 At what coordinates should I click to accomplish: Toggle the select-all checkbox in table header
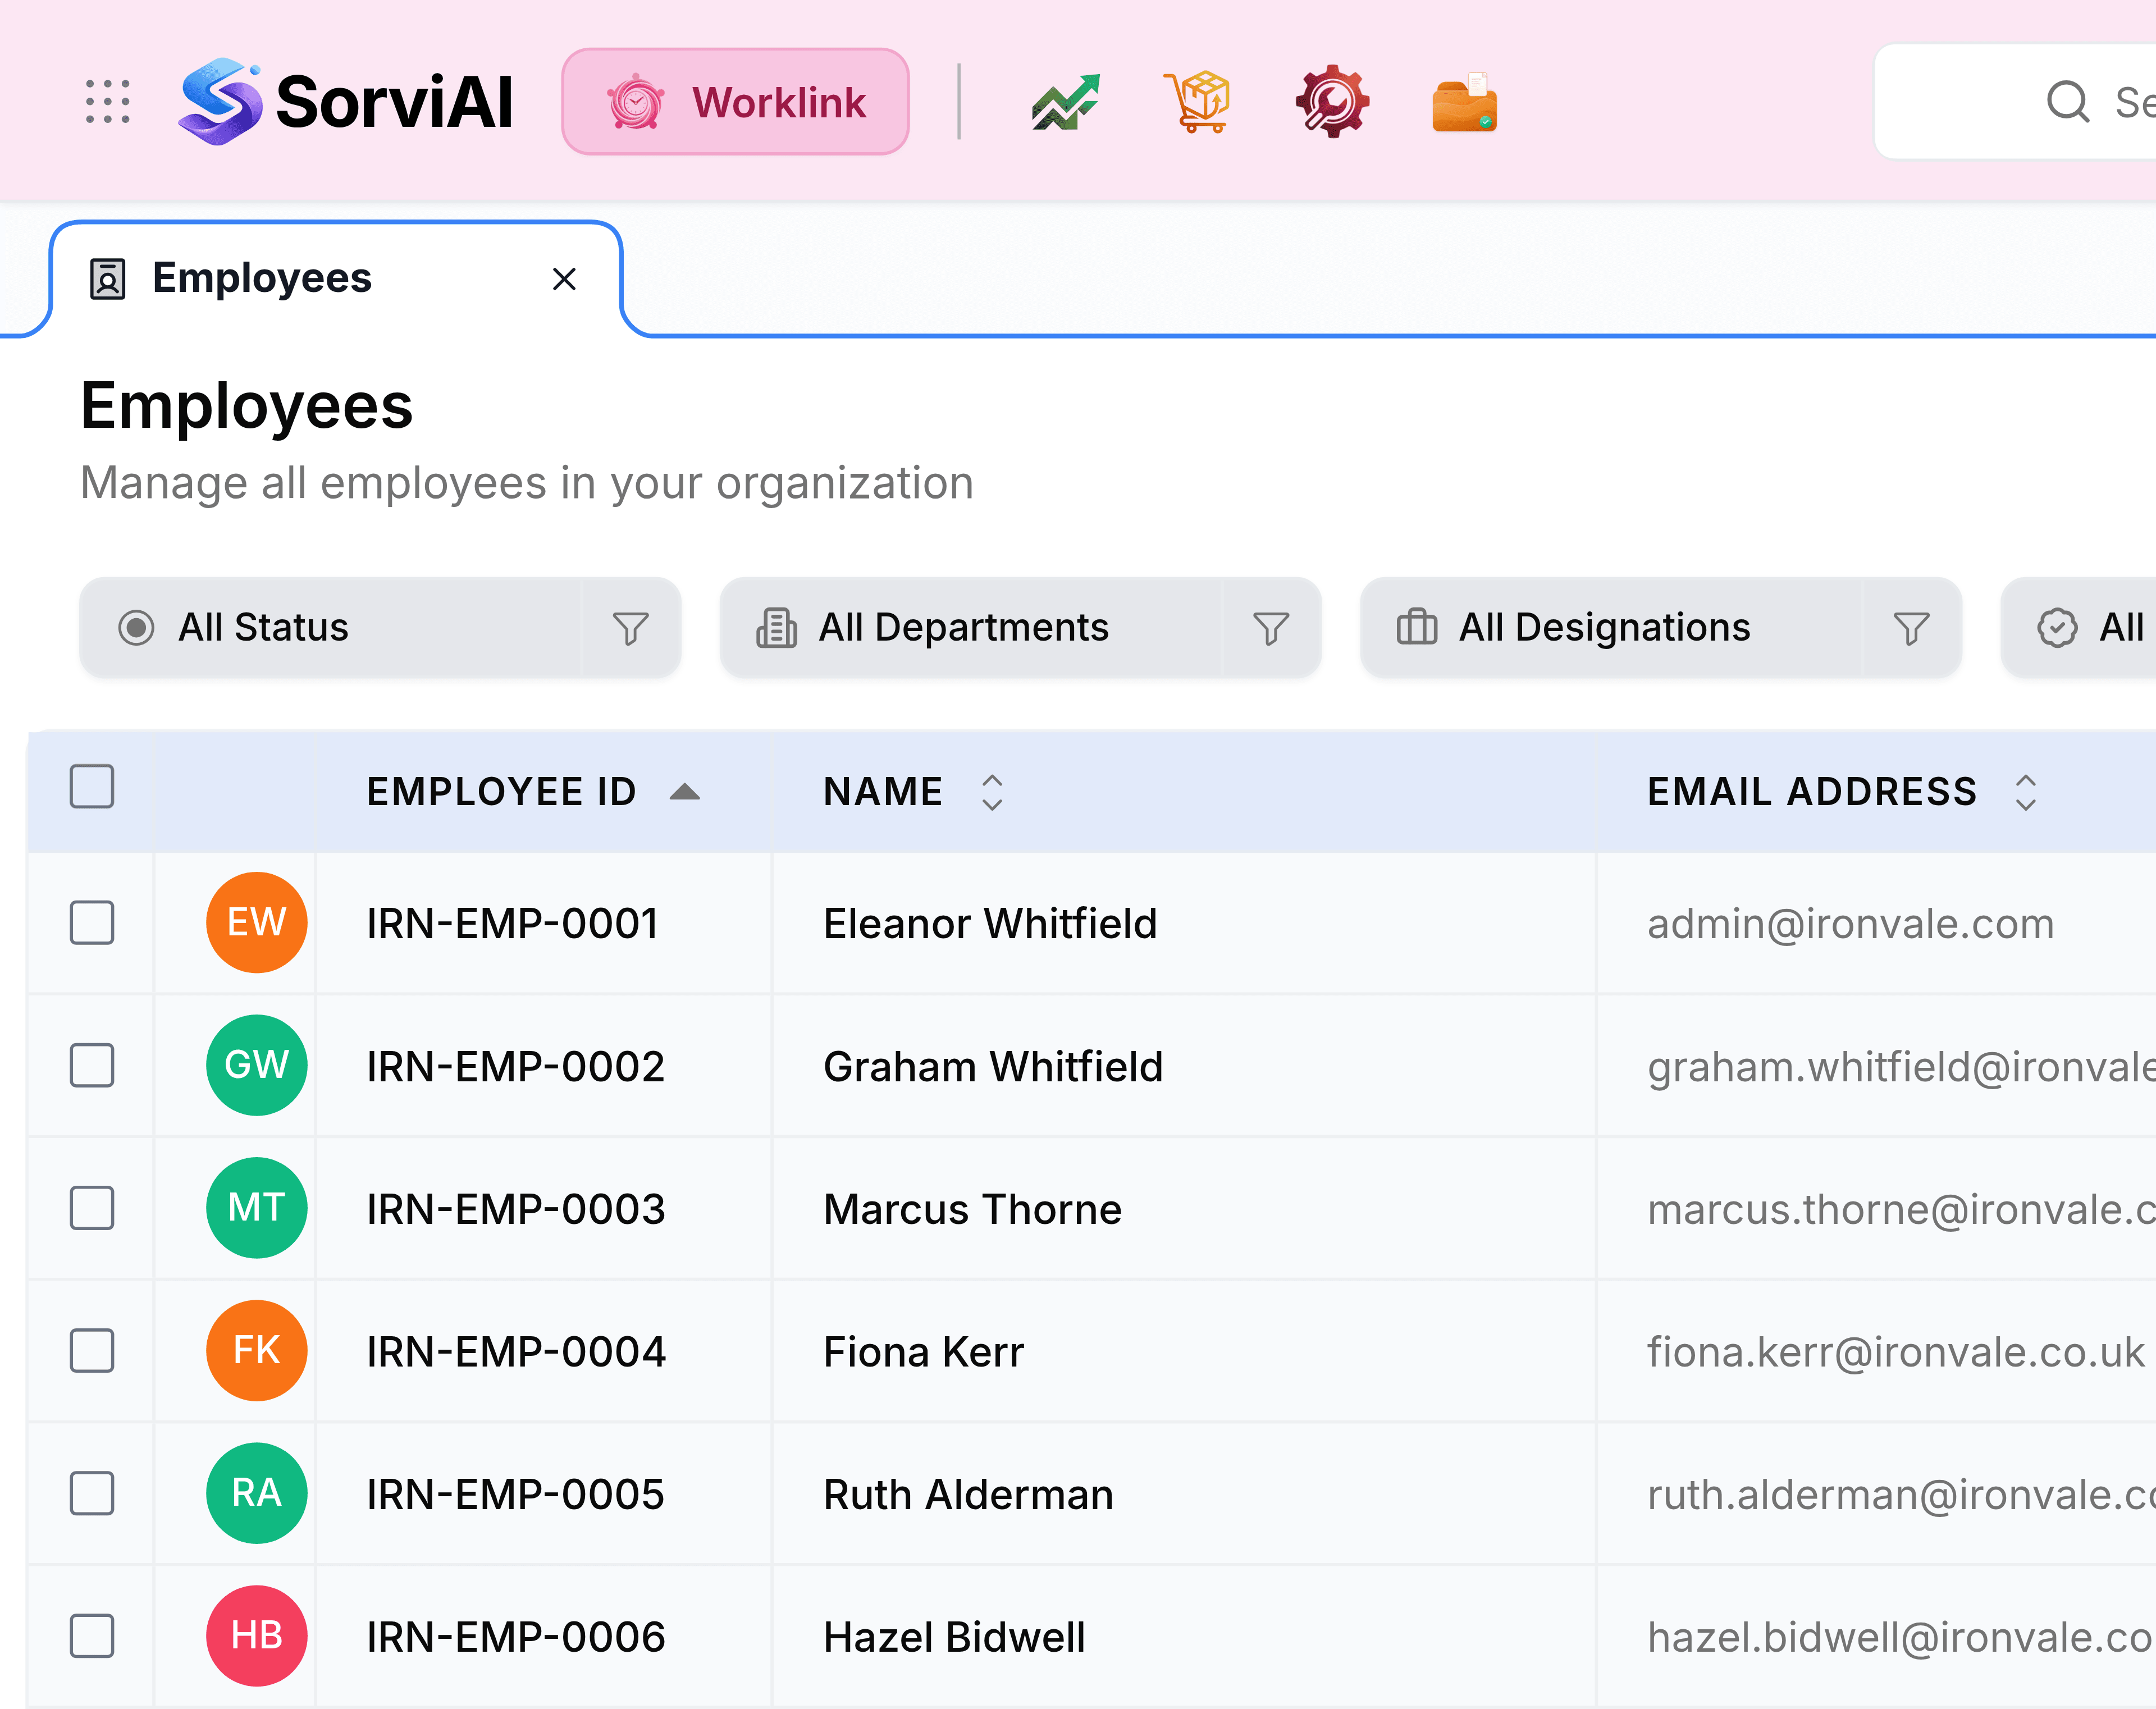tap(92, 787)
